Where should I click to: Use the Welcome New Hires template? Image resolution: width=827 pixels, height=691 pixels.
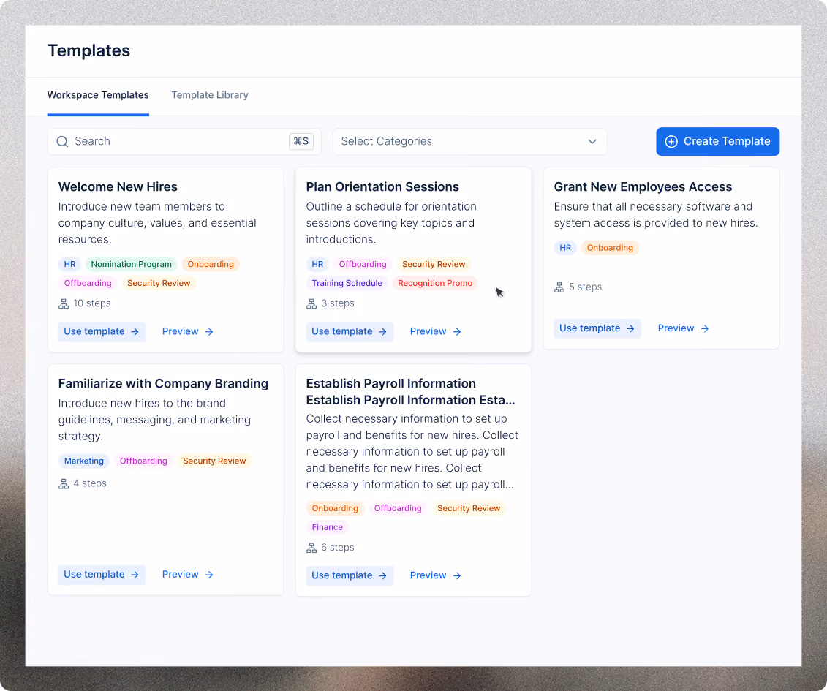tap(102, 332)
